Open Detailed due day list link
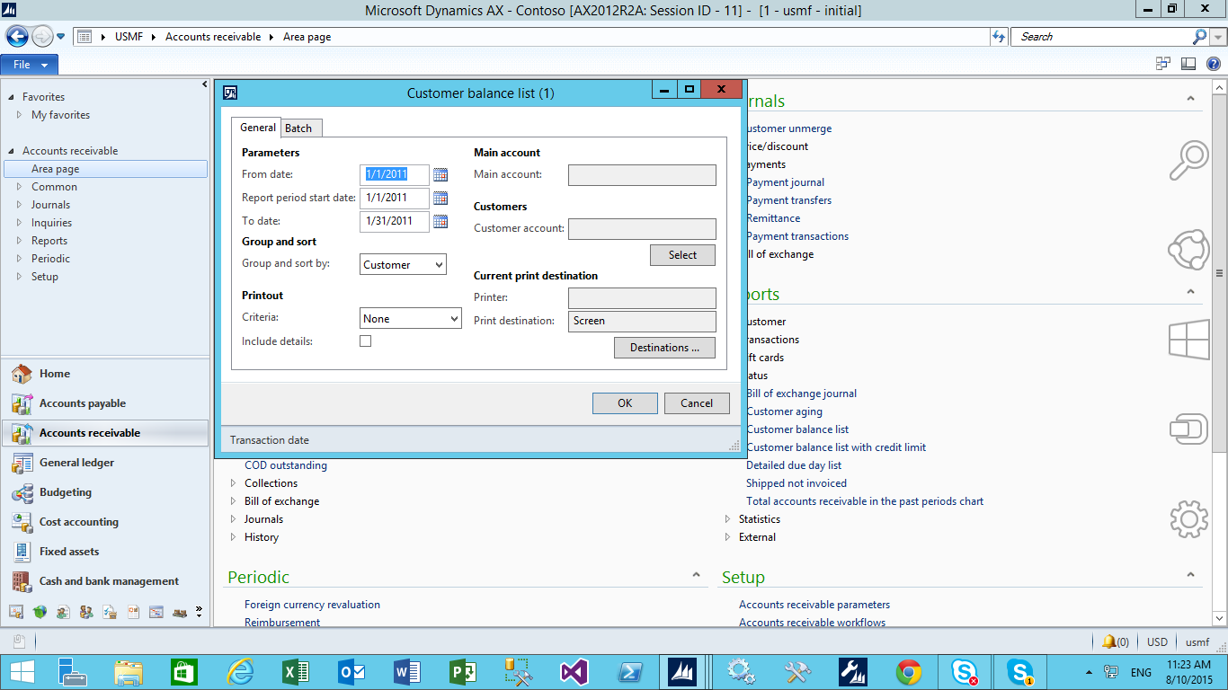Screen dimensions: 1228x690 point(794,465)
